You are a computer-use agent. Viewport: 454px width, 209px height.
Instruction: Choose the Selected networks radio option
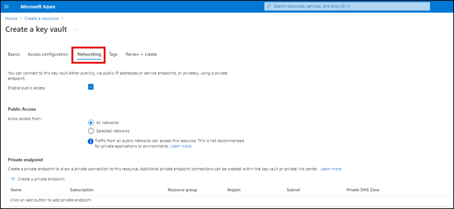click(91, 131)
